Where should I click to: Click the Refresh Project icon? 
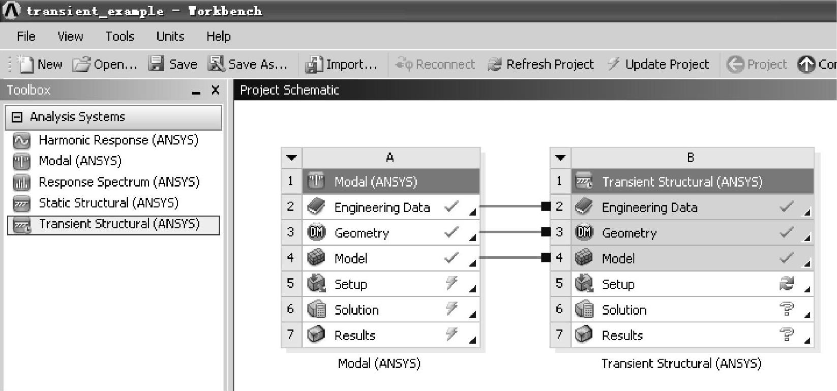pyautogui.click(x=494, y=64)
